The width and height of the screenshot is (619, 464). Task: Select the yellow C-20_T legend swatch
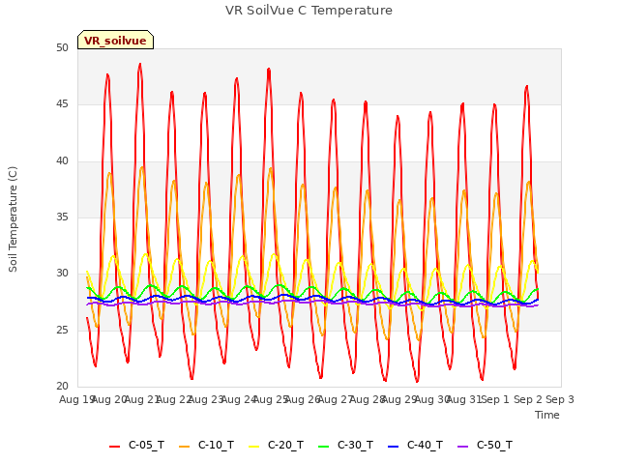click(253, 446)
